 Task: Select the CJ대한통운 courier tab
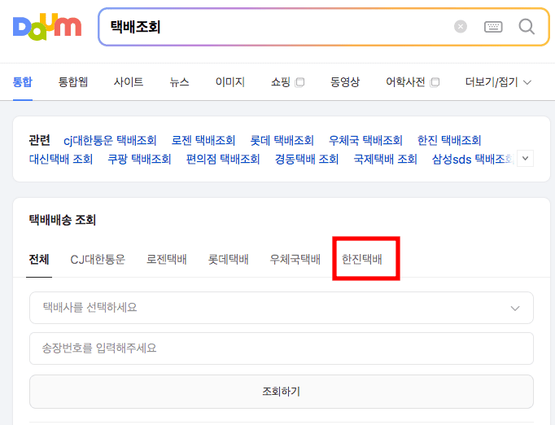(x=98, y=259)
